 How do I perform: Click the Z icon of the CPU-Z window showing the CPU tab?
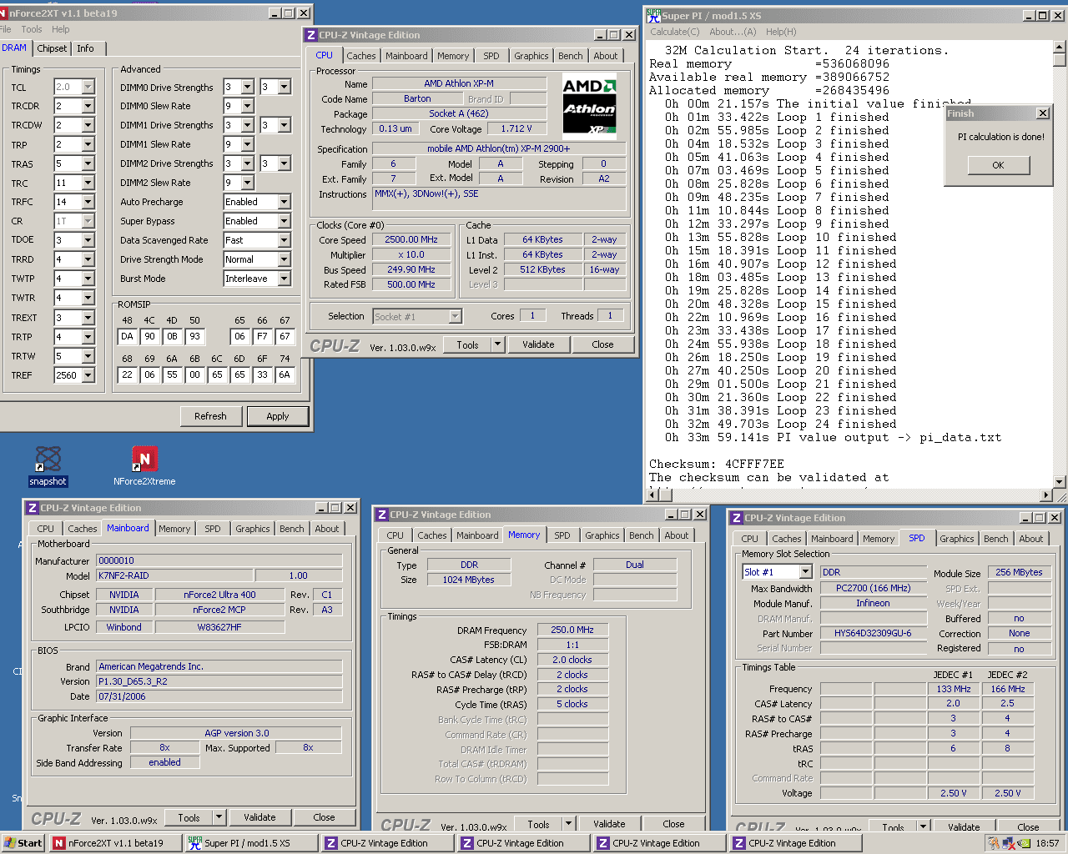point(311,35)
